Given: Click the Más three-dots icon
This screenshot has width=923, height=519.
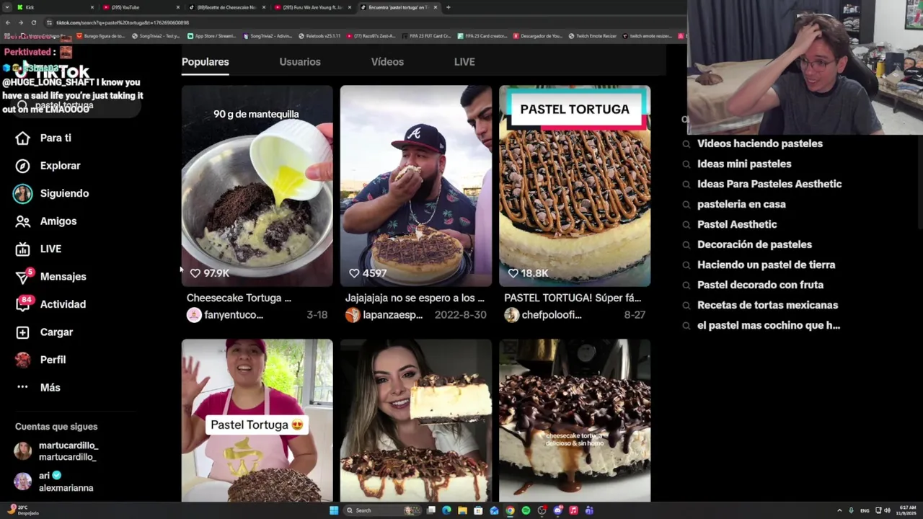Looking at the screenshot, I should pos(22,387).
